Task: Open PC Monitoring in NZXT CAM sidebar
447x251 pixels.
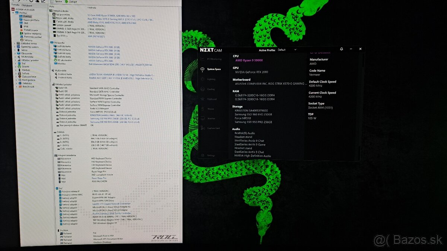Action: point(212,59)
